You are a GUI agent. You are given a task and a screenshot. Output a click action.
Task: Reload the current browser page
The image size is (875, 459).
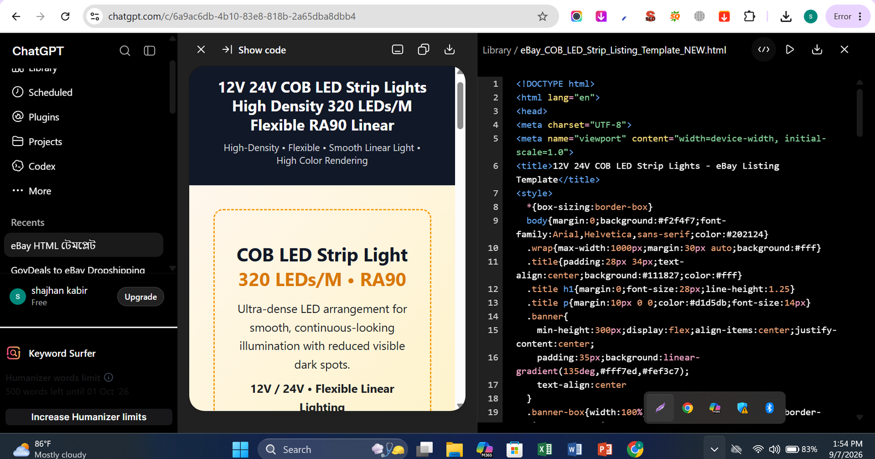pos(65,16)
